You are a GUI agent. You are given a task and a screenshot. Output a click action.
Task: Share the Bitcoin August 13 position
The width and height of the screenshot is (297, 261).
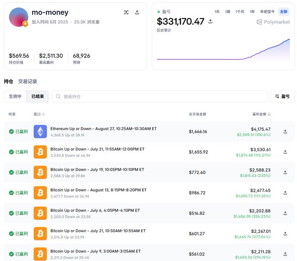285,193
